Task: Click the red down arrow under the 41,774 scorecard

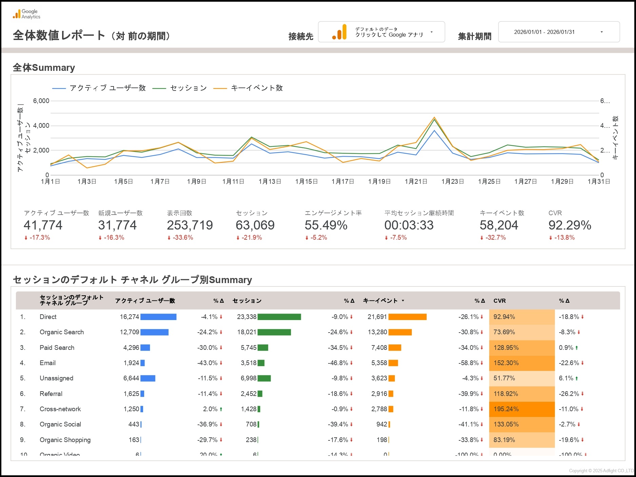Action: [26, 238]
